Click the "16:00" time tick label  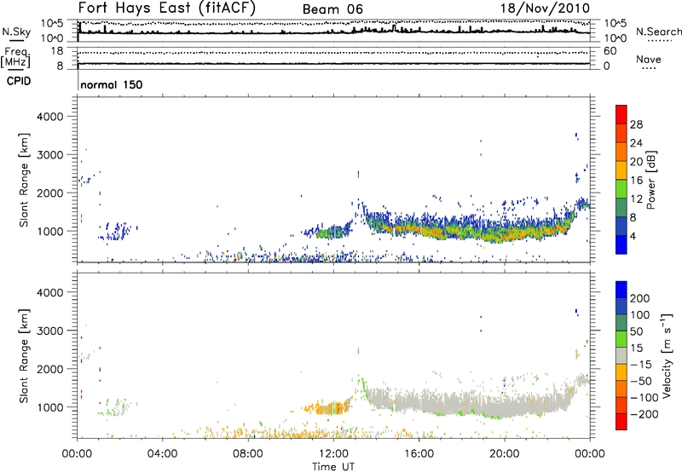pos(419,454)
